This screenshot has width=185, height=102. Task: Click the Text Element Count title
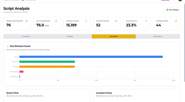pos(20,46)
